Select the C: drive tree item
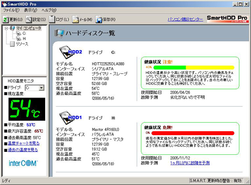Image resolution: width=251 pixels, height=185 pixels. (24, 33)
